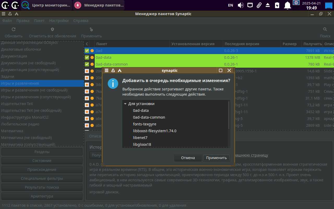The image size is (334, 209).
Task: Open the Файл menu
Action: tap(7, 21)
